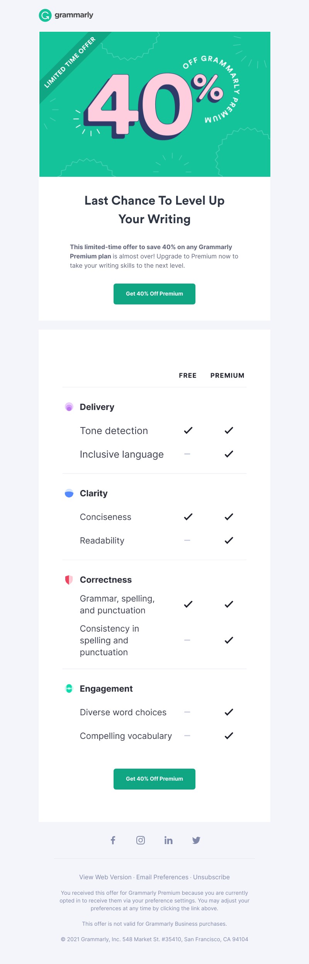Click the Unsubscribe link
This screenshot has width=309, height=964.
pyautogui.click(x=211, y=877)
